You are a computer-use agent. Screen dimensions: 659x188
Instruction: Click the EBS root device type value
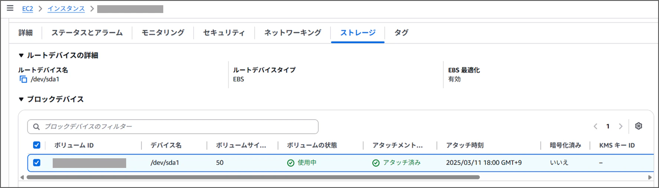pos(239,79)
